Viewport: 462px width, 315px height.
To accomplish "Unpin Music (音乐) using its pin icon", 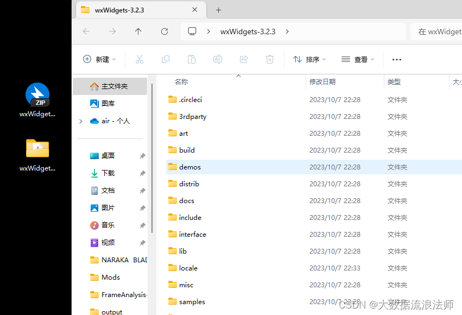I will [x=143, y=225].
